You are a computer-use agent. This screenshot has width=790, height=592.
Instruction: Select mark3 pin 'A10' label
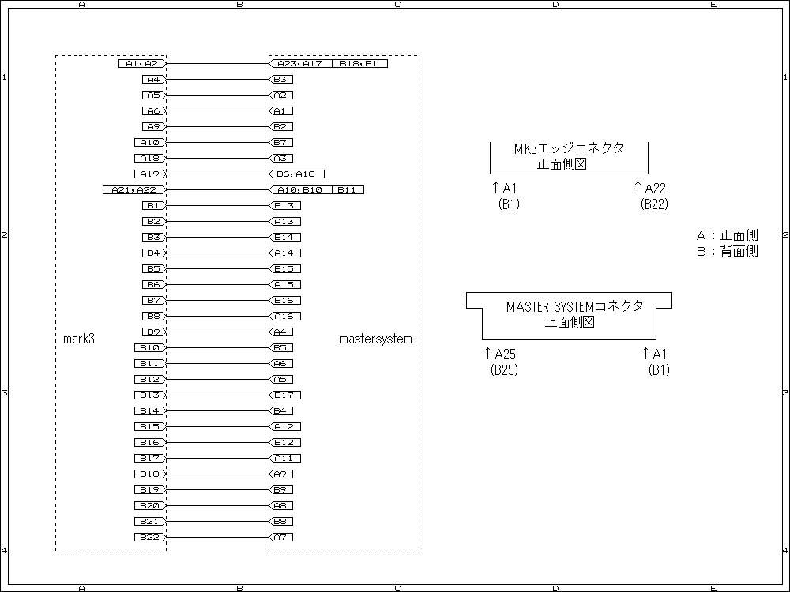(149, 142)
